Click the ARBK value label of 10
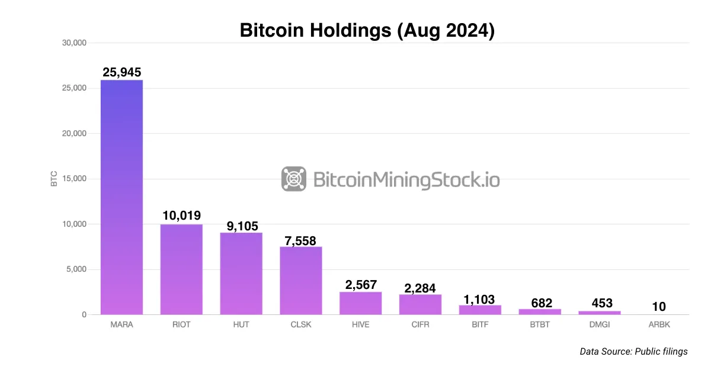The height and width of the screenshot is (373, 711). [x=659, y=307]
